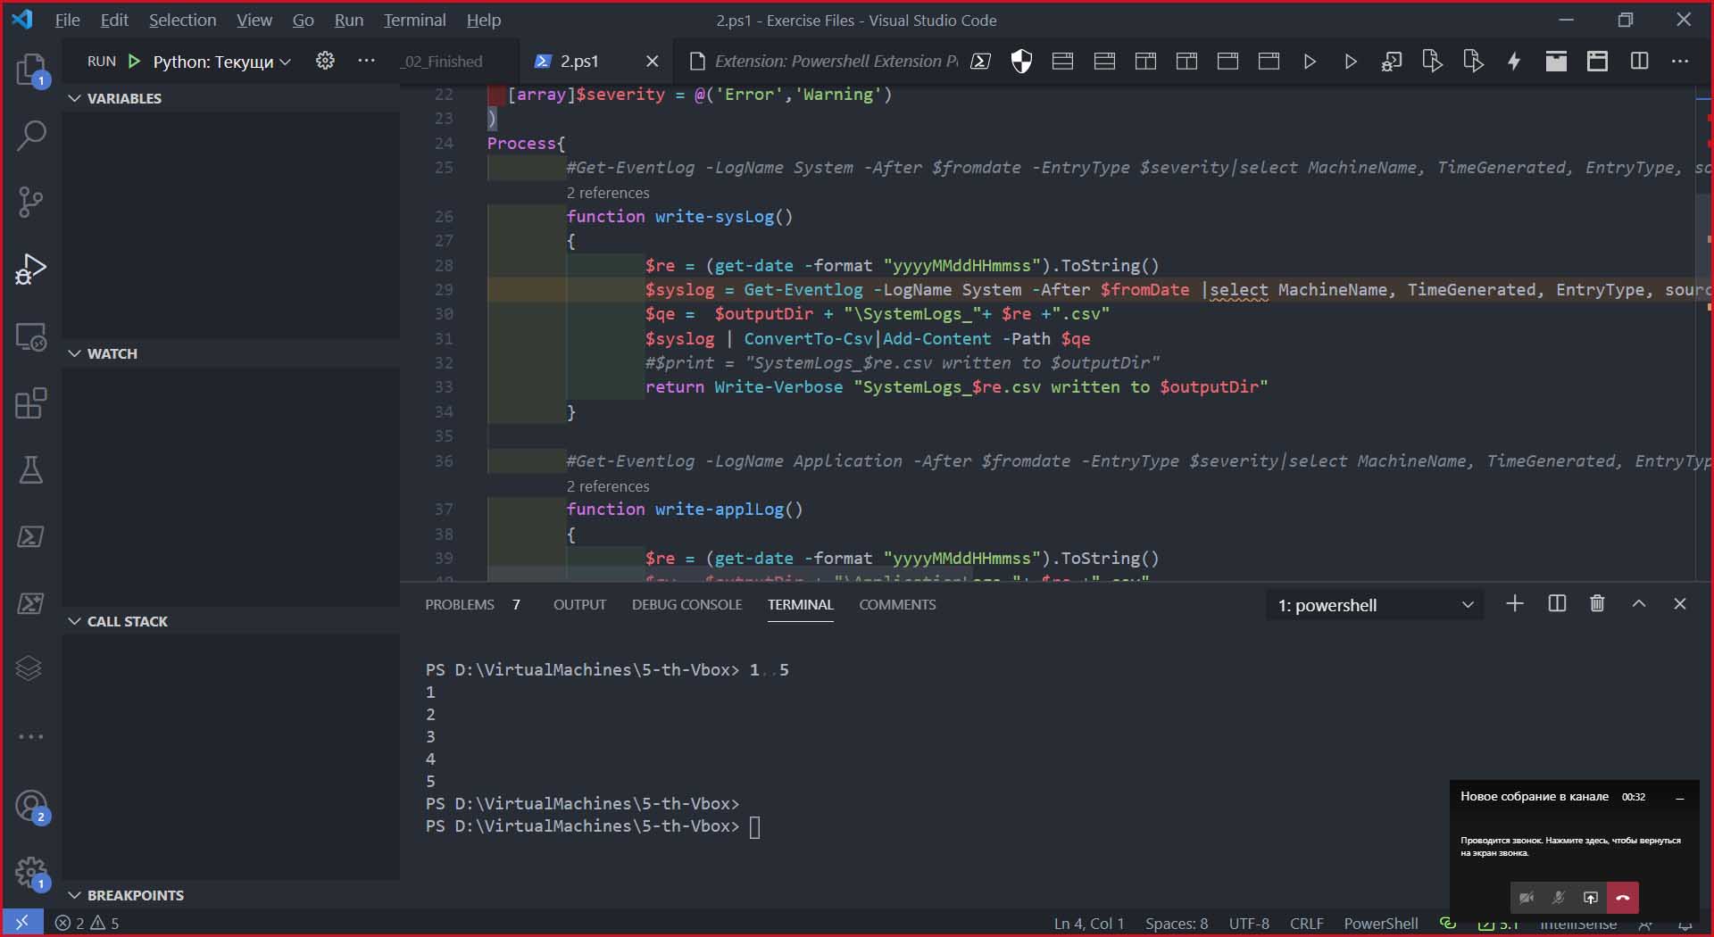Open the Testing flask icon view

(x=31, y=470)
